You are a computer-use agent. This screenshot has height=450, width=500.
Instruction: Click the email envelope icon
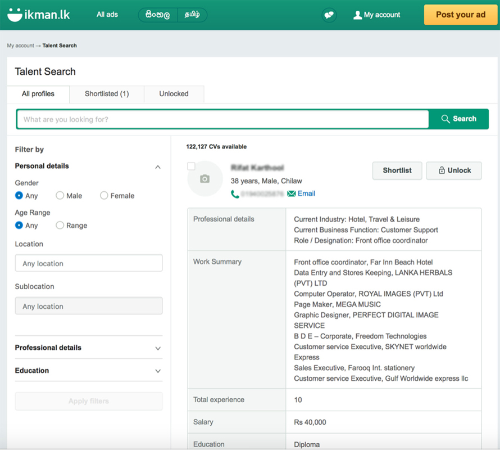(x=291, y=193)
